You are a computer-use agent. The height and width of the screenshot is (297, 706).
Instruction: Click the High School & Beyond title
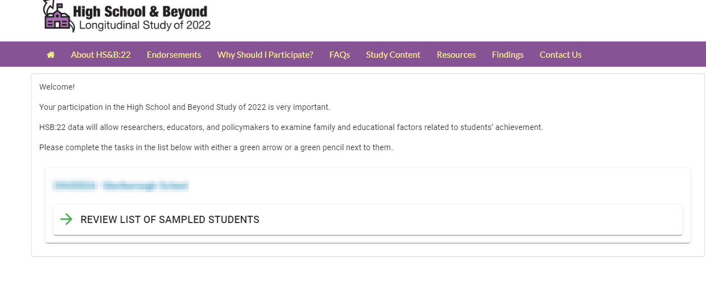point(140,11)
